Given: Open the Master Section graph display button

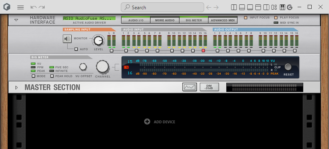Looking at the screenshot, I should (190, 87).
